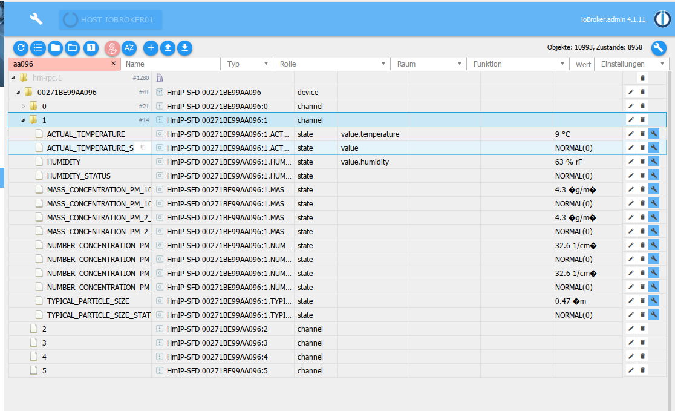
Task: Open the Typ filter dropdown
Action: (247, 64)
